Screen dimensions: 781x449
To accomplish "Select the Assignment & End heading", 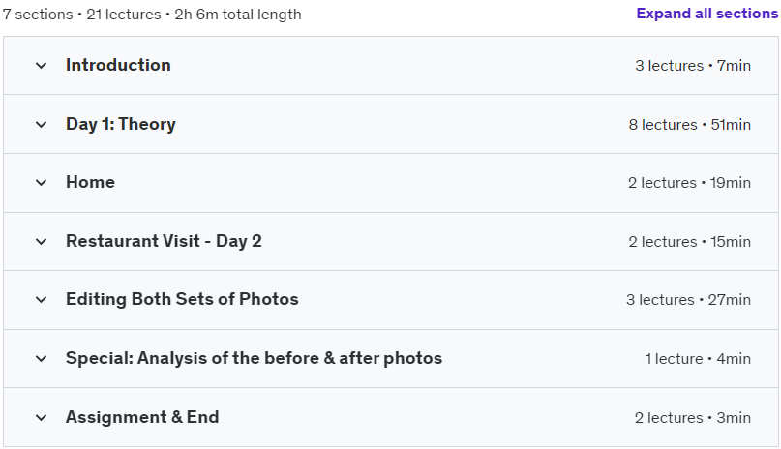I will tap(142, 417).
